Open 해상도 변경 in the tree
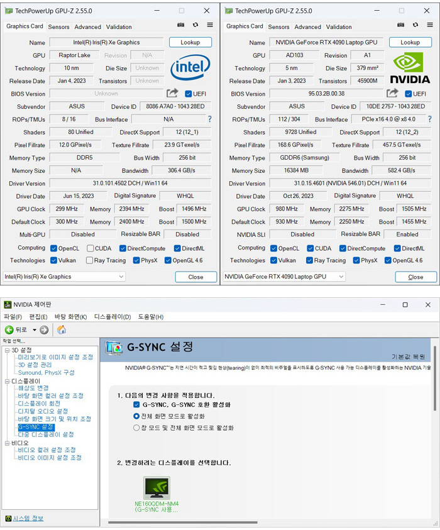Image resolution: width=440 pixels, height=530 pixels. [x=33, y=388]
